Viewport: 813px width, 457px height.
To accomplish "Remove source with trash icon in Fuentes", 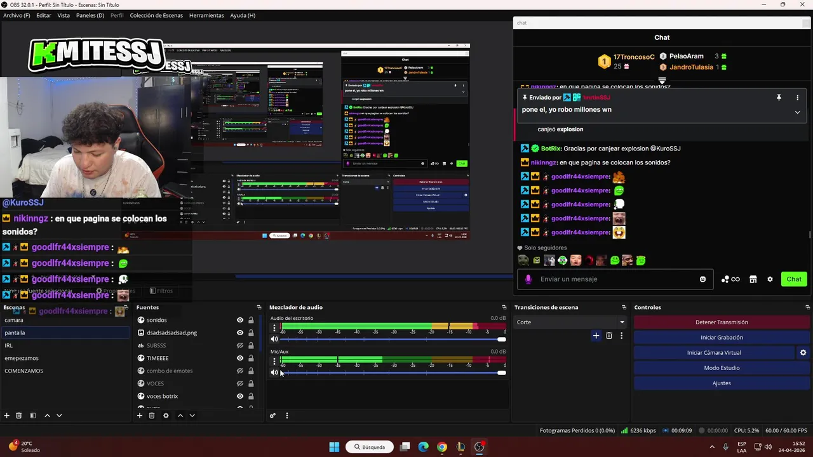I will click(152, 416).
